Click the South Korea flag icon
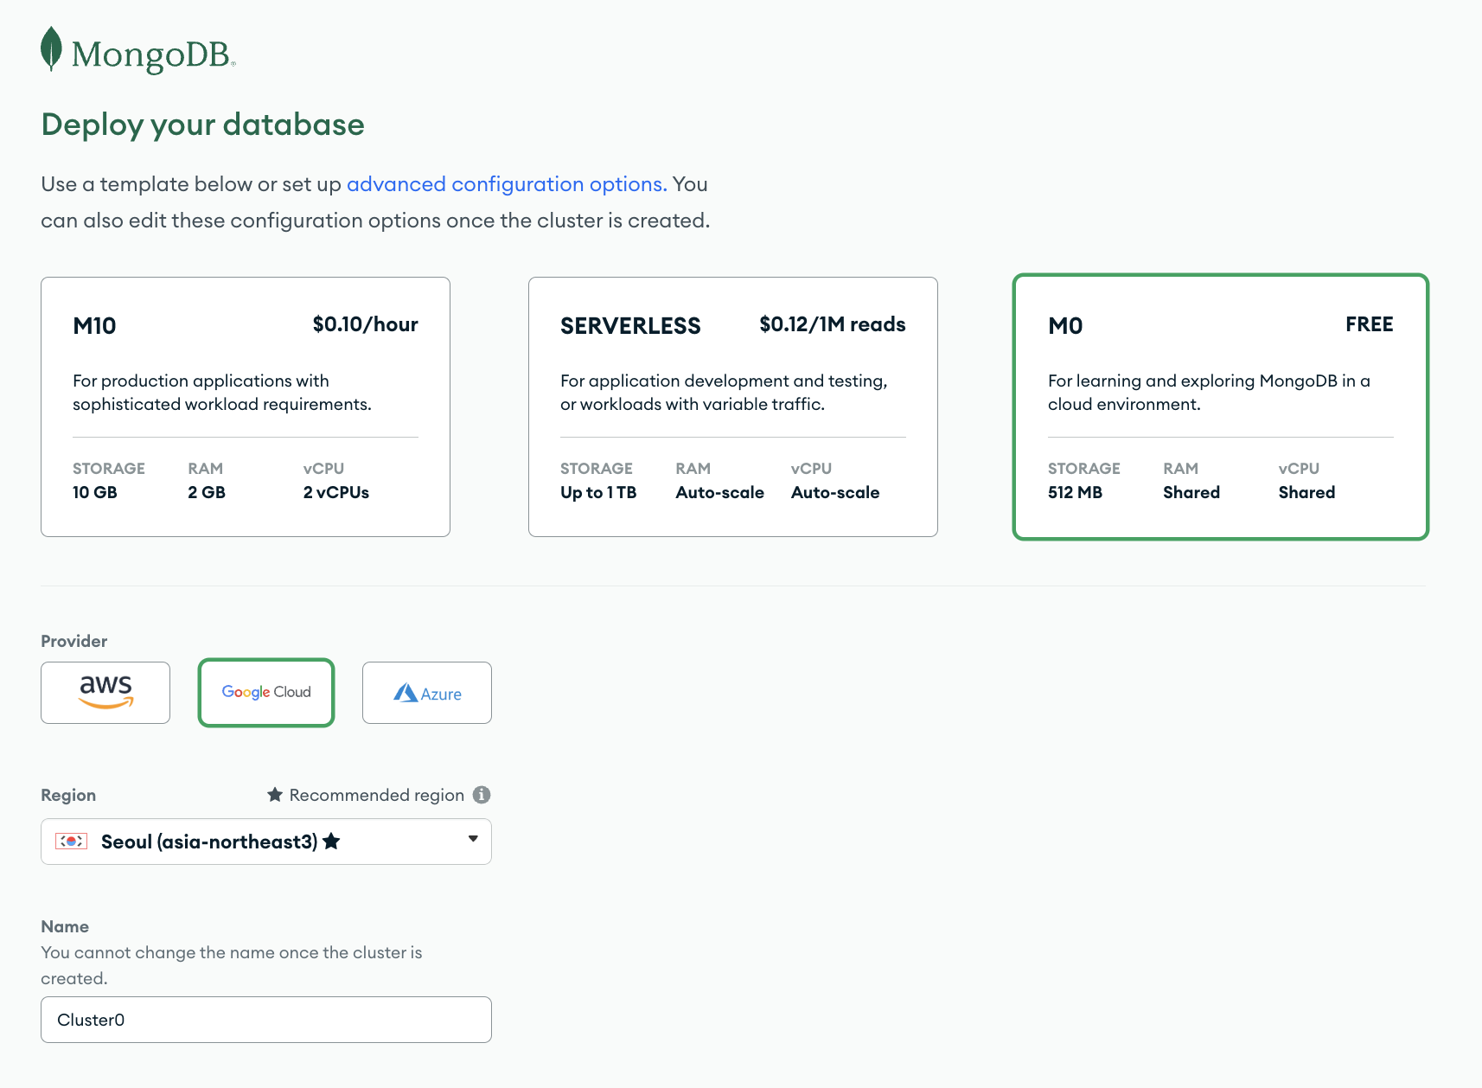The image size is (1482, 1088). [x=71, y=842]
